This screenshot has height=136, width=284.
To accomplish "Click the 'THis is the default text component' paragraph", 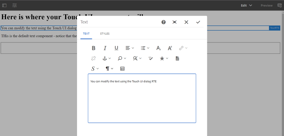I will pos(39,36).
